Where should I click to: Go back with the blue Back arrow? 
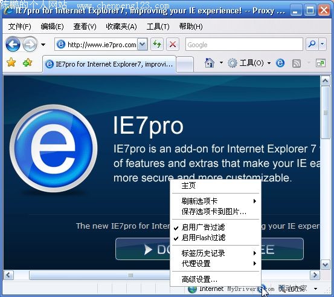coord(13,45)
